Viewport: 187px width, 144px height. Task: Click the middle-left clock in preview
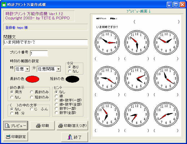[107, 78]
